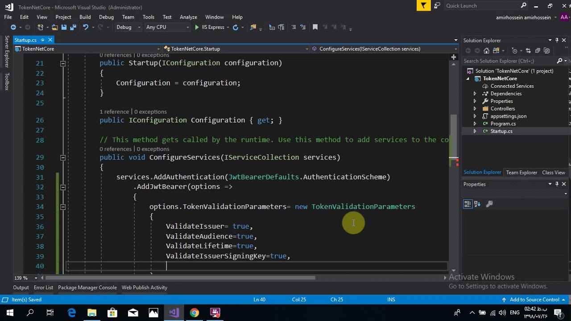Refresh the browser link icon
The height and width of the screenshot is (321, 571).
(236, 27)
